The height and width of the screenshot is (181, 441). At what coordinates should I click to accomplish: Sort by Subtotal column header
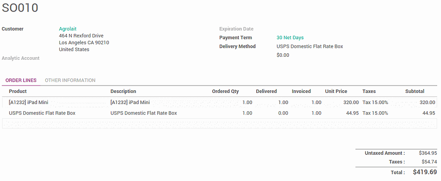(x=414, y=91)
